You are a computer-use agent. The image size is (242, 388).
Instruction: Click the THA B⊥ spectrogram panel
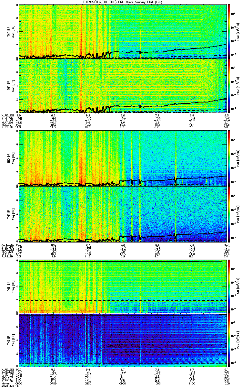click(x=123, y=31)
